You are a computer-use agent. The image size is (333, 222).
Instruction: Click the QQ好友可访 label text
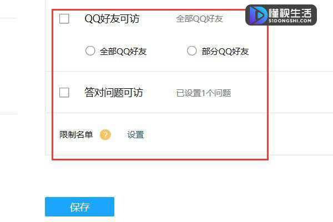[x=112, y=19]
